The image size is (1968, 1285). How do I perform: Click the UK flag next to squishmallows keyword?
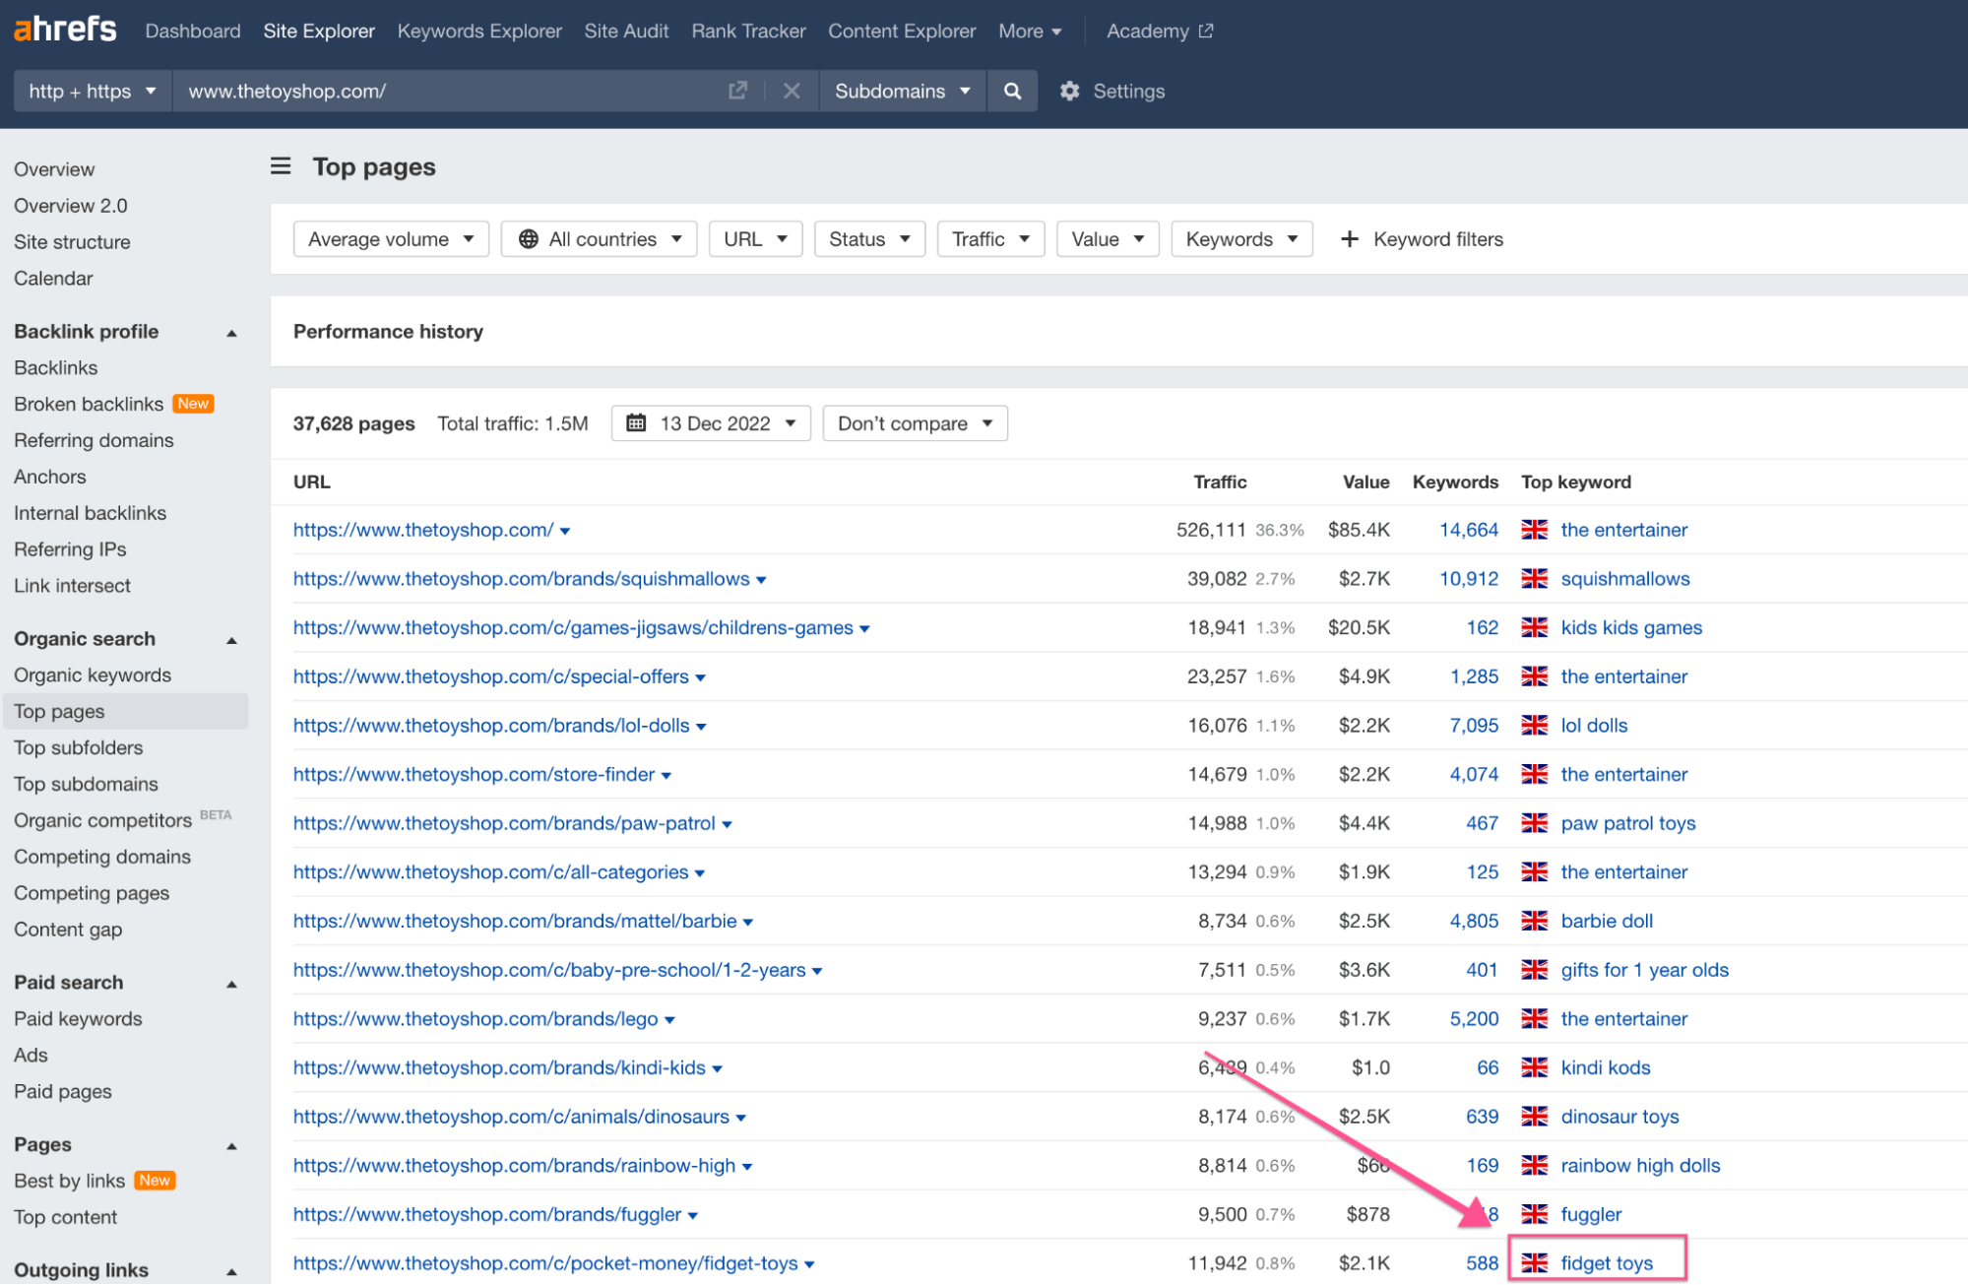tap(1534, 579)
